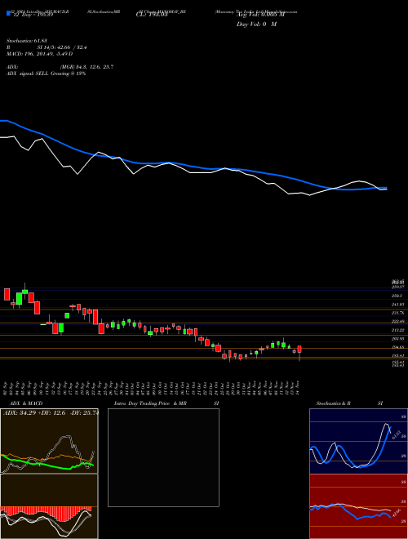Screen dimensions: 408x539
Task: Click the 'MACD: 196, 201.49, -3.49 D' line
Action: [x=39, y=54]
